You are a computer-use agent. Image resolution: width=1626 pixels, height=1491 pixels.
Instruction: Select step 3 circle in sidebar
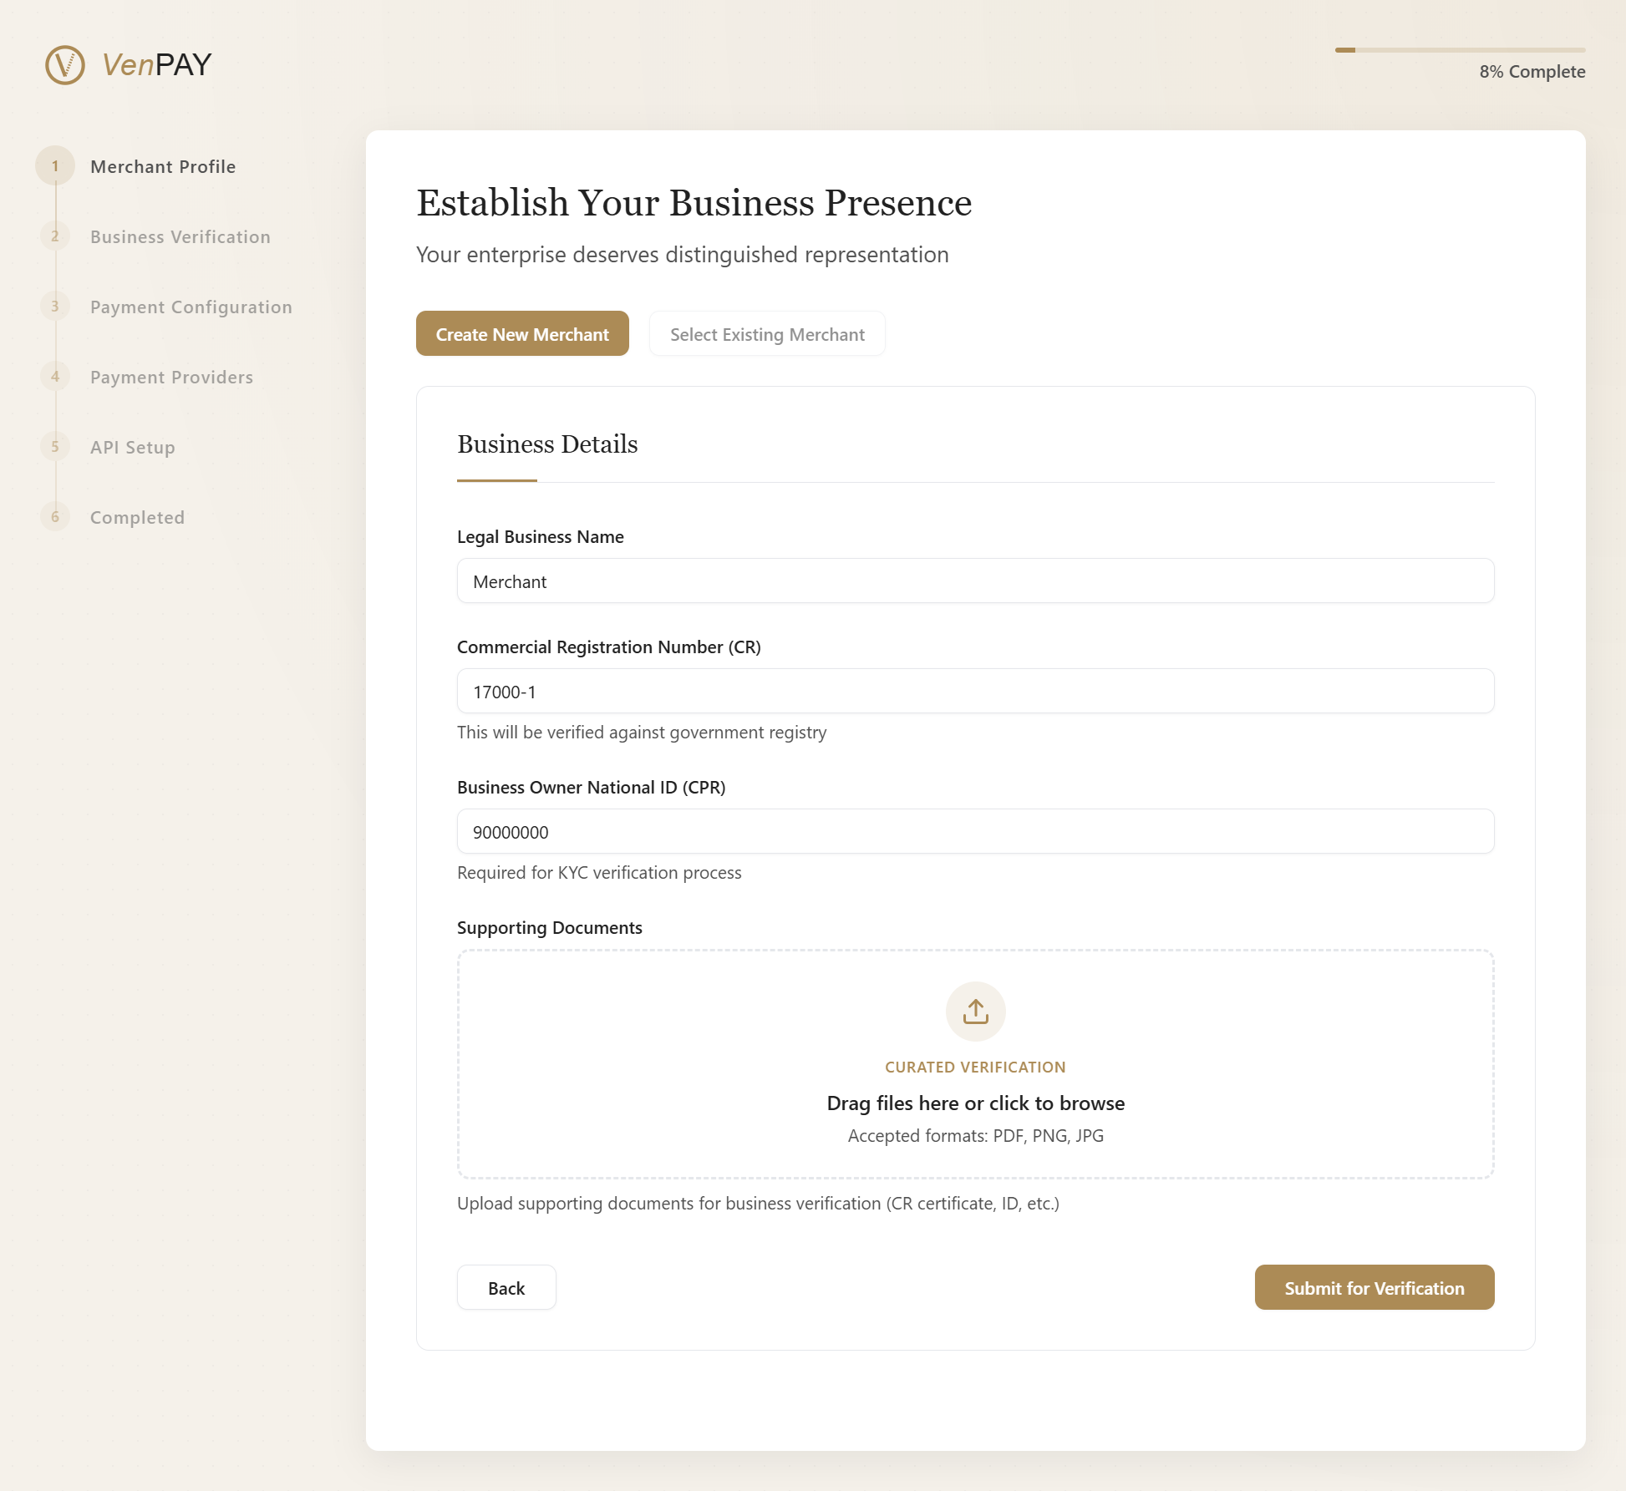(55, 307)
